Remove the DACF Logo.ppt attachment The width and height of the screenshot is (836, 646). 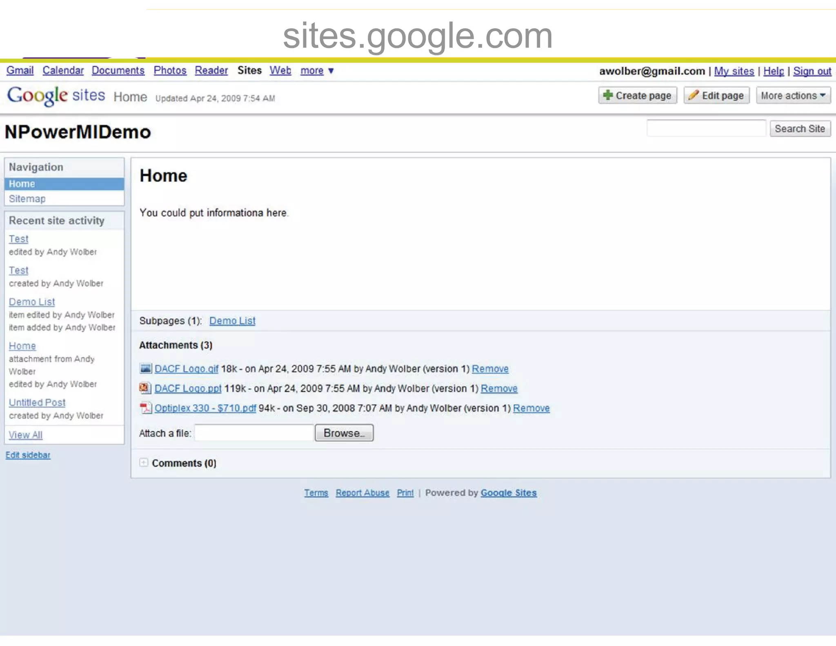point(499,388)
